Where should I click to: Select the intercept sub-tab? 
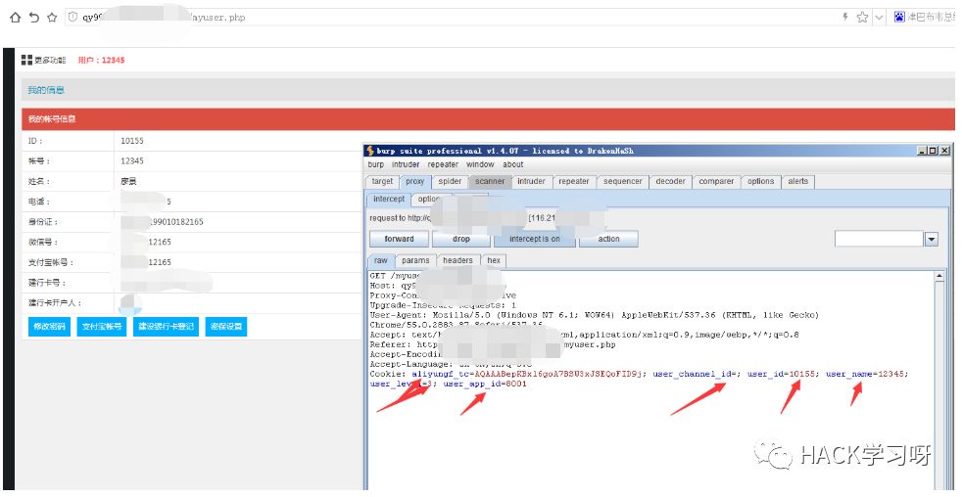click(x=389, y=200)
